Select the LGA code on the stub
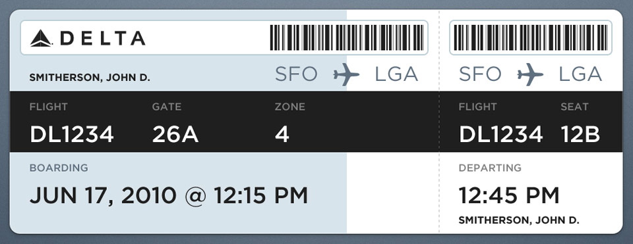633x244 pixels. (580, 74)
